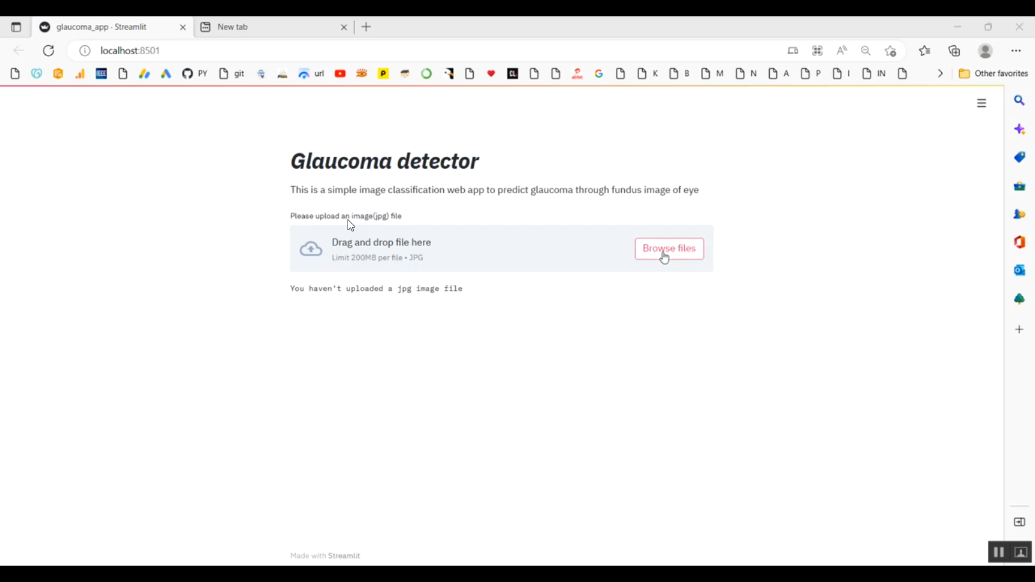Expand the bookmarks overflow chevron
Viewport: 1035px width, 582px height.
coord(940,74)
